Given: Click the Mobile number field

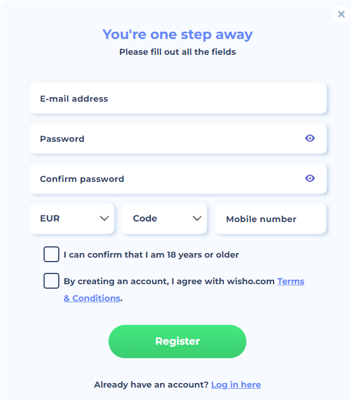Looking at the screenshot, I should (270, 219).
